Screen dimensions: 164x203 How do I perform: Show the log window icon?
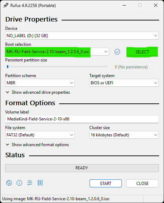click(40, 183)
